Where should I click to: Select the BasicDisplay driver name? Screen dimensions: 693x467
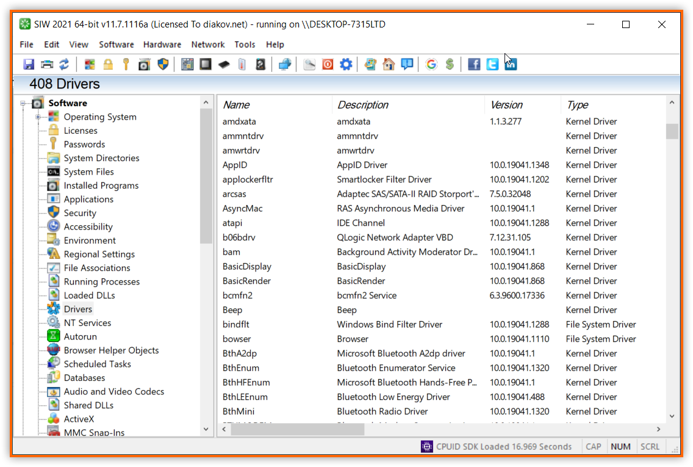[247, 267]
